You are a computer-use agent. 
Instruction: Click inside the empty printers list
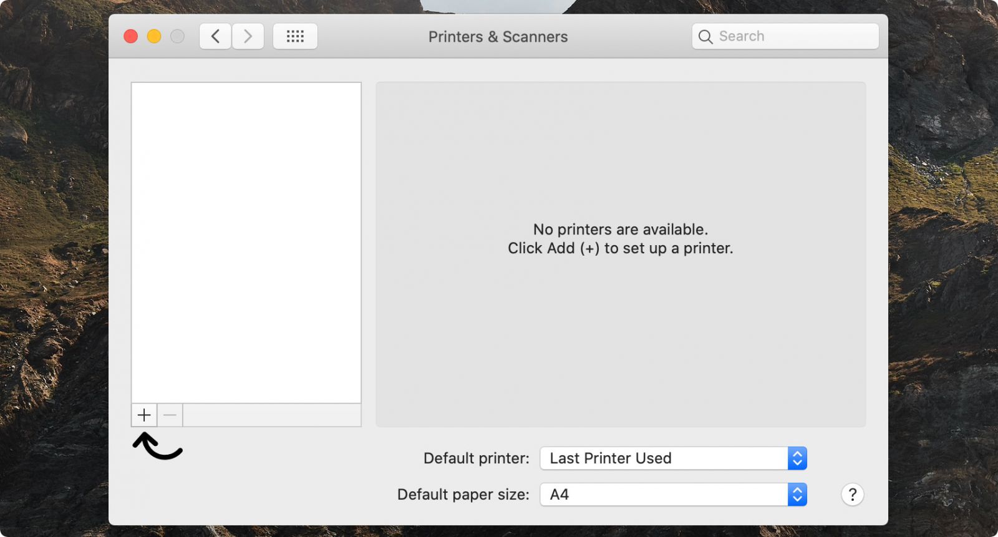coord(246,243)
